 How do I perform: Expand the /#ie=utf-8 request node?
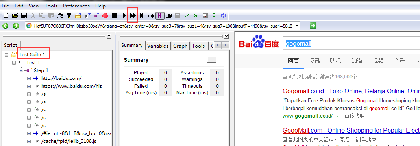[x=29, y=133]
